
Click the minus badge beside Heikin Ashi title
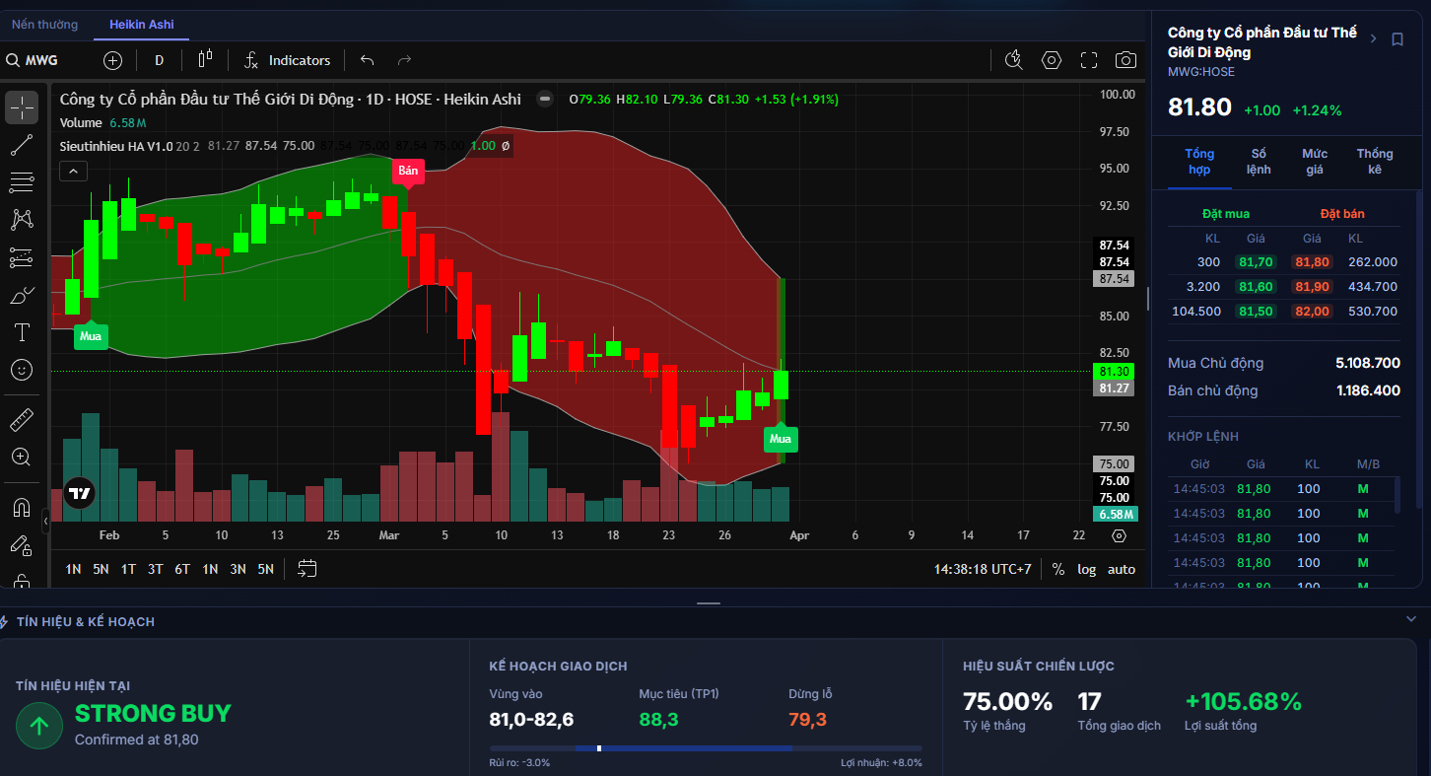click(x=544, y=99)
